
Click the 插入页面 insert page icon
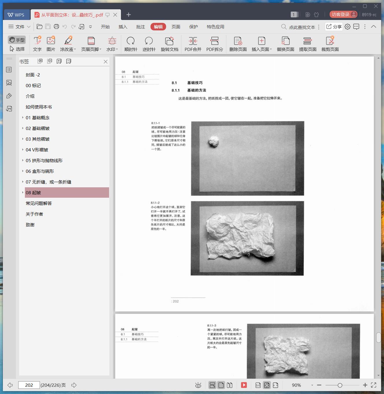click(262, 41)
